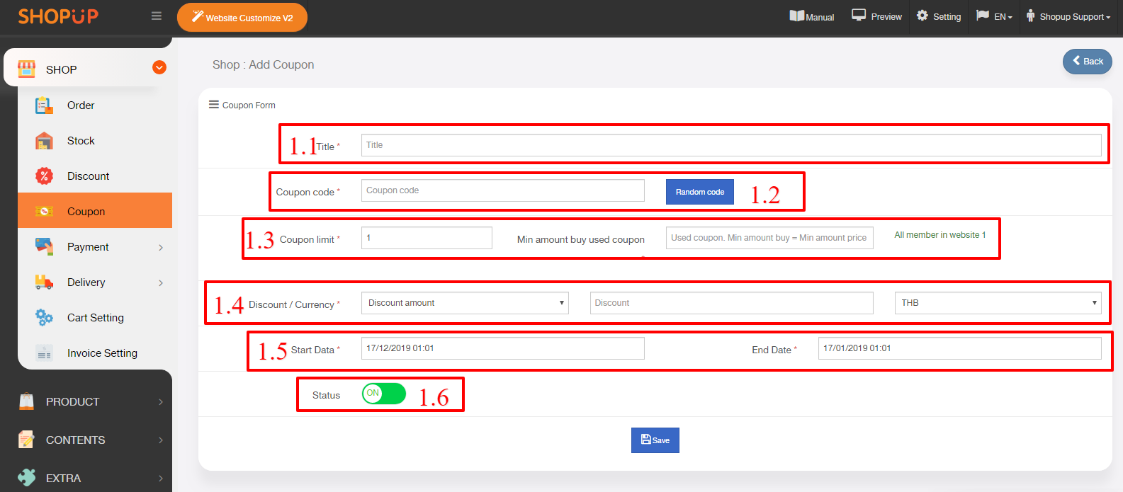The height and width of the screenshot is (492, 1123).
Task: Focus the Min amount buy field
Action: pyautogui.click(x=769, y=238)
